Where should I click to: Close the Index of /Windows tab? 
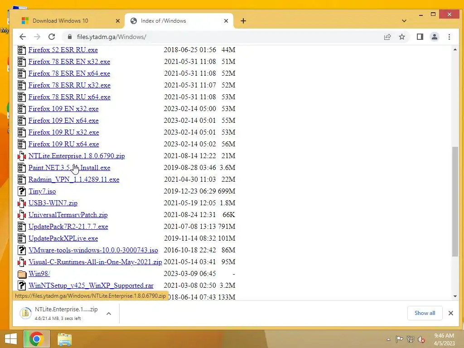[226, 21]
